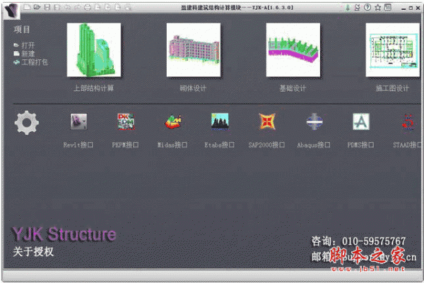Image resolution: width=424 pixels, height=283 pixels.
Task: Click the YJK Structure logo text
Action: (x=64, y=234)
